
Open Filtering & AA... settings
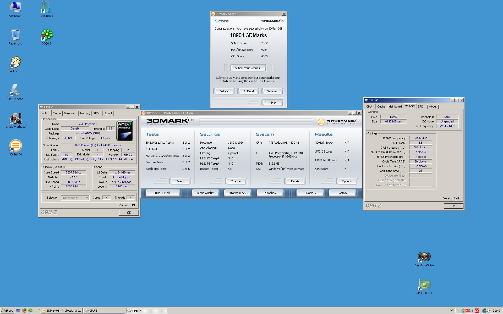pos(238,193)
